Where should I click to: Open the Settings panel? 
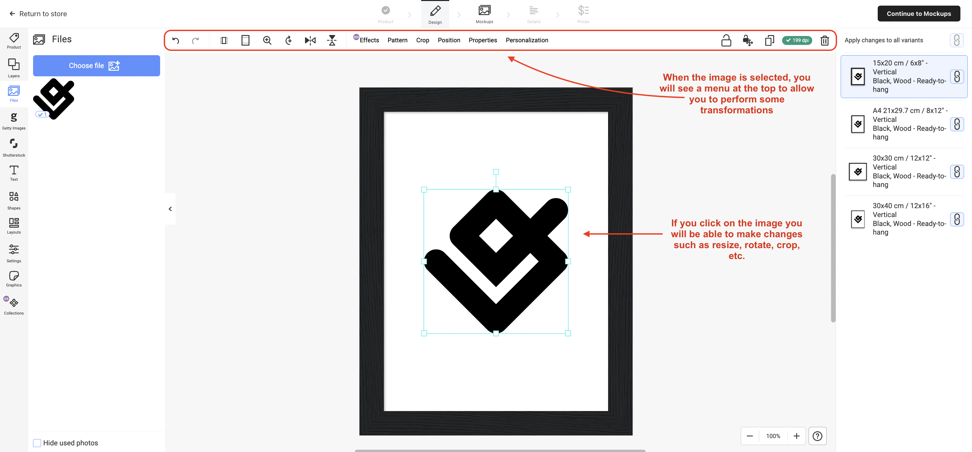click(x=14, y=253)
